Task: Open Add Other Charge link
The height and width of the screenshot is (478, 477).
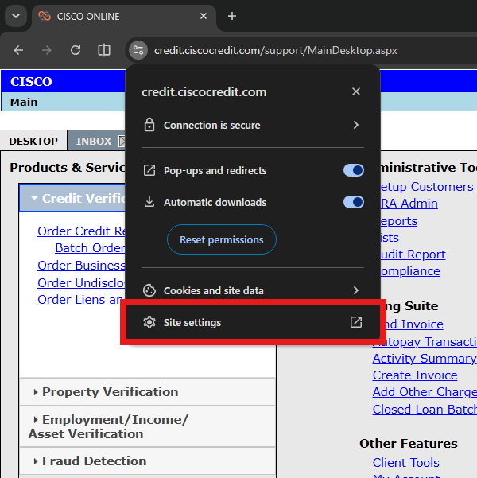Action: pyautogui.click(x=425, y=392)
